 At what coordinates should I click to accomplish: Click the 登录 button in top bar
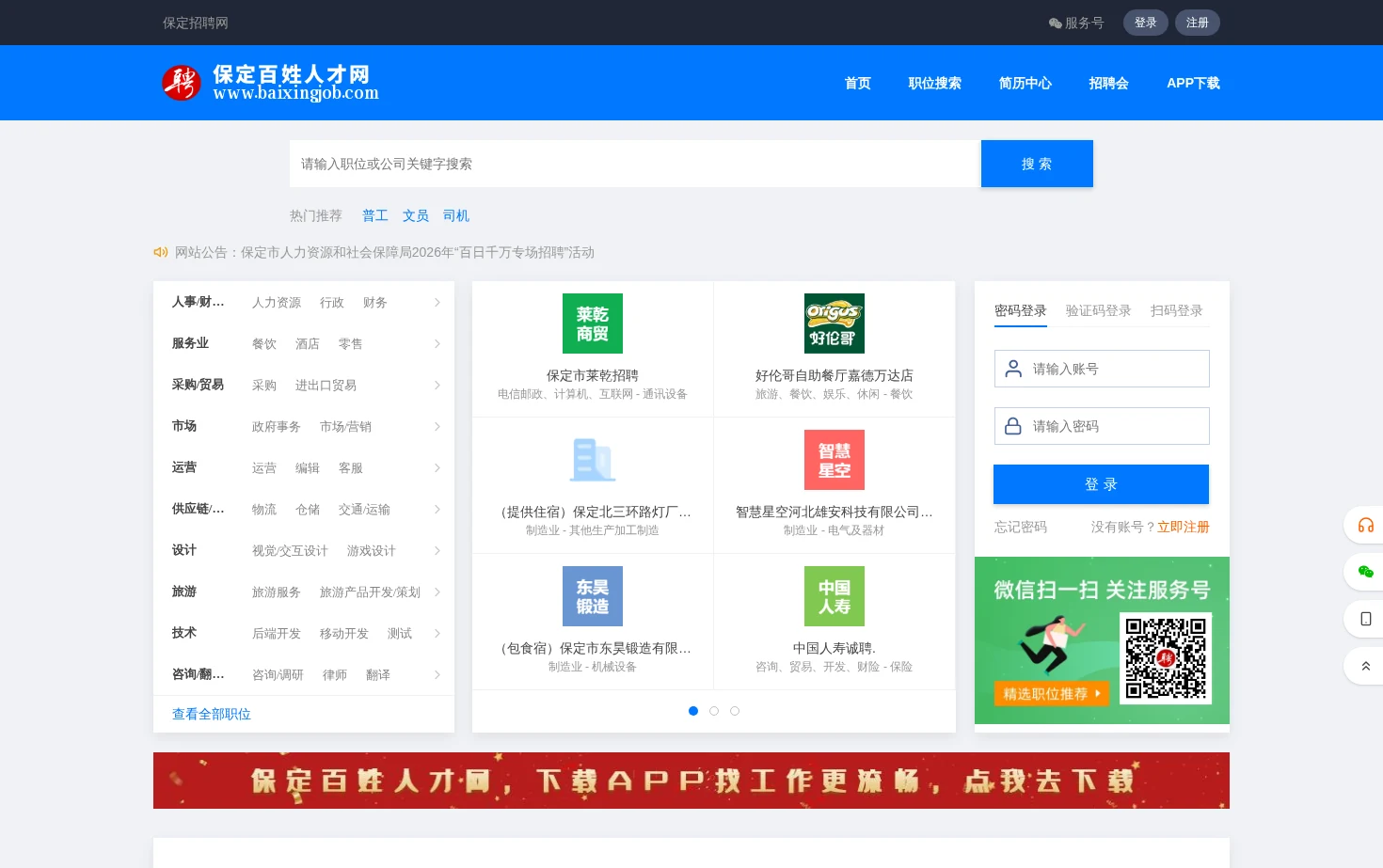(x=1146, y=23)
